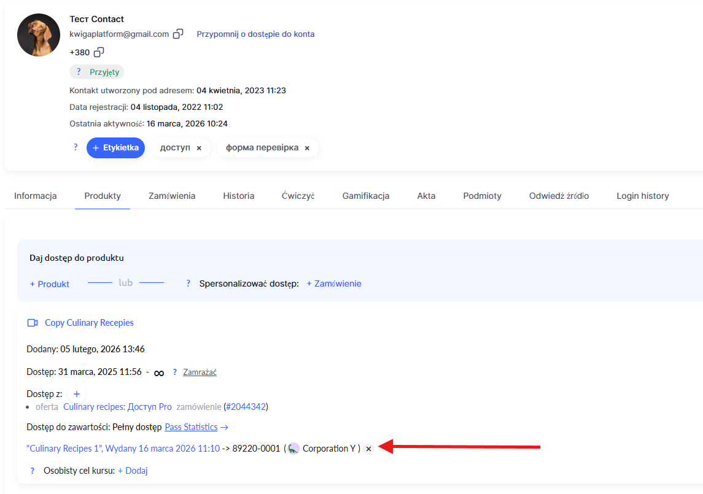Screen dimensions: 703x494
Task: Remove the доступ tag
Action: (199, 148)
